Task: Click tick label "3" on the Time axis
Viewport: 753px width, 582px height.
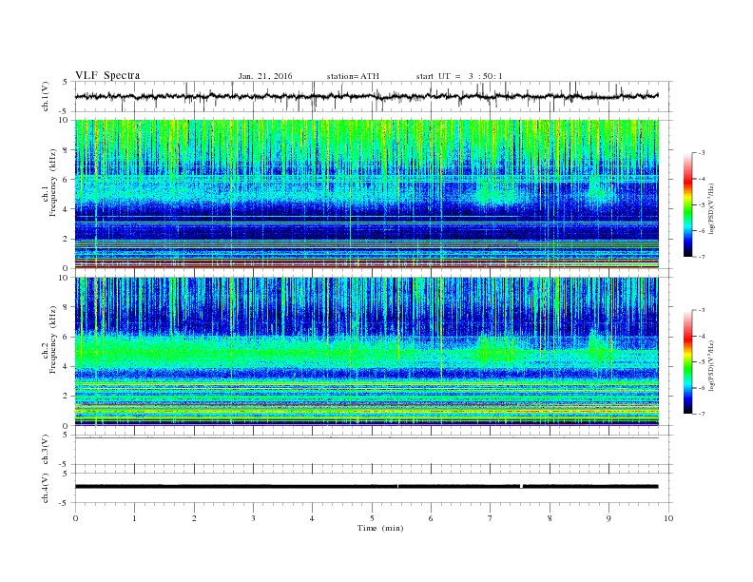Action: click(x=253, y=518)
